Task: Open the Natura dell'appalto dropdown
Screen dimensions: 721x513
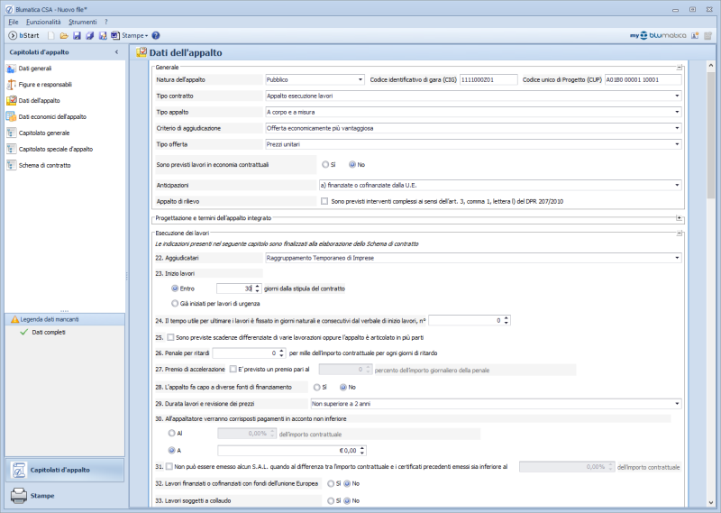Action: tap(360, 79)
